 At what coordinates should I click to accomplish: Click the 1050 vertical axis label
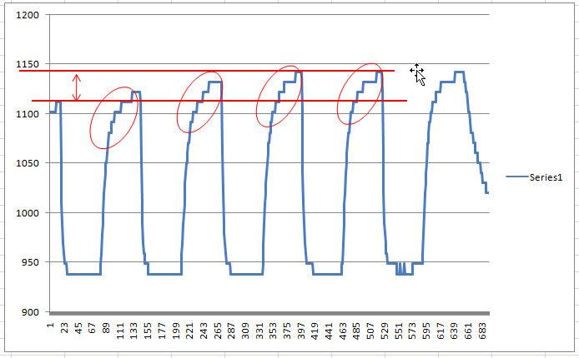[30, 164]
